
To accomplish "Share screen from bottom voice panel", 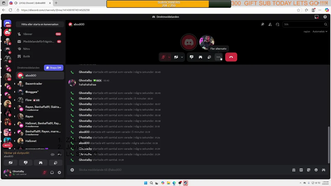I will tap(26, 163).
